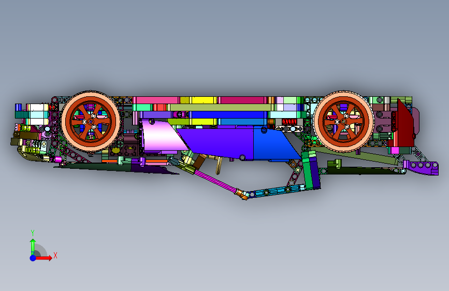Select the green block below the chassis
Image resolution: width=449 pixels, height=291 pixels.
[308, 170]
